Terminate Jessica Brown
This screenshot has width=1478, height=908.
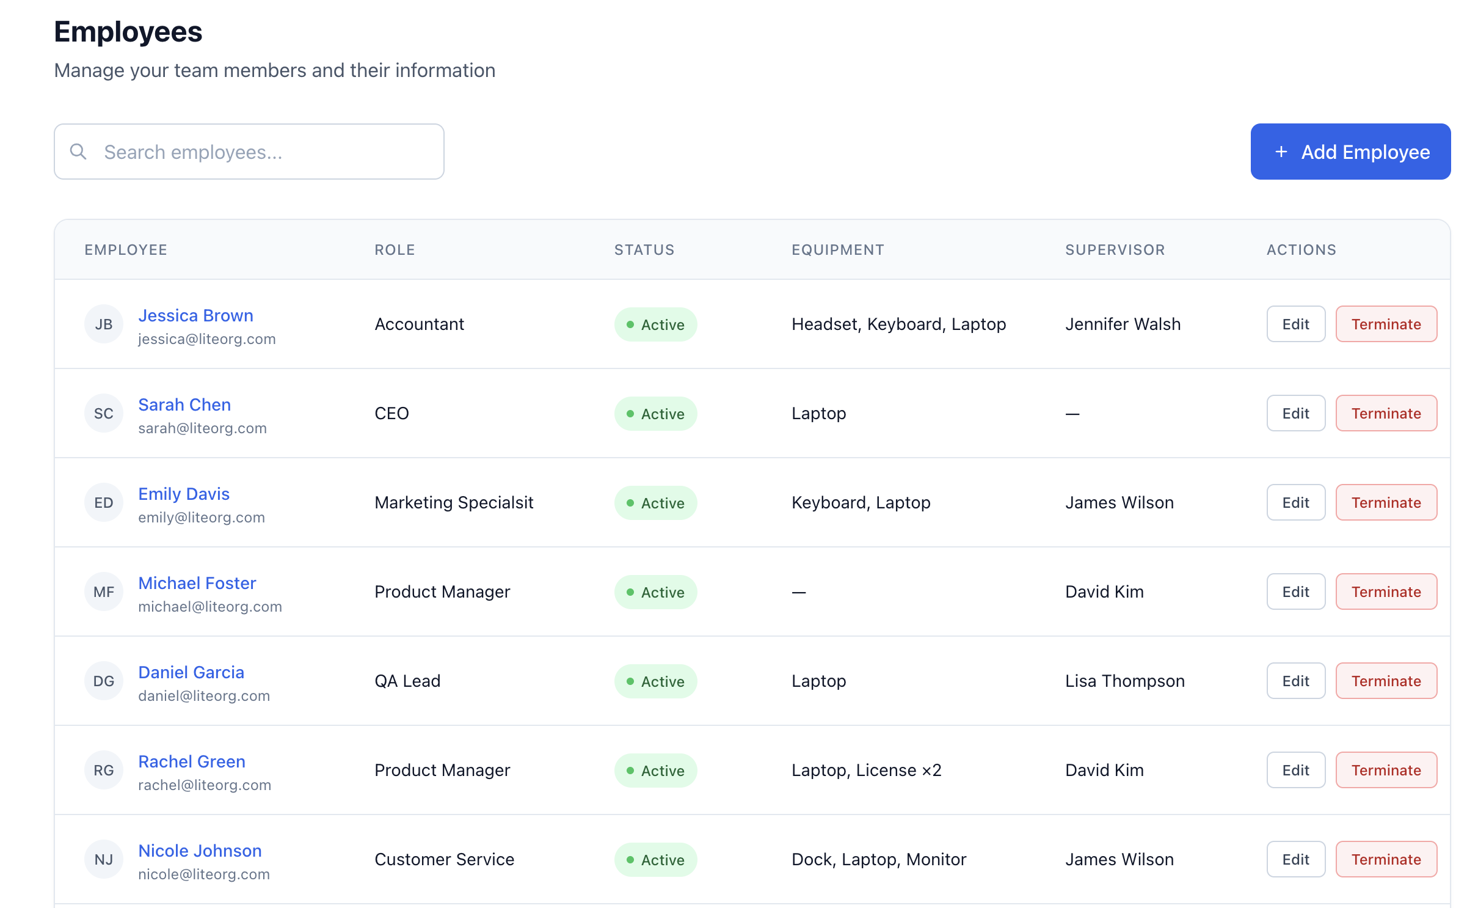coord(1386,324)
